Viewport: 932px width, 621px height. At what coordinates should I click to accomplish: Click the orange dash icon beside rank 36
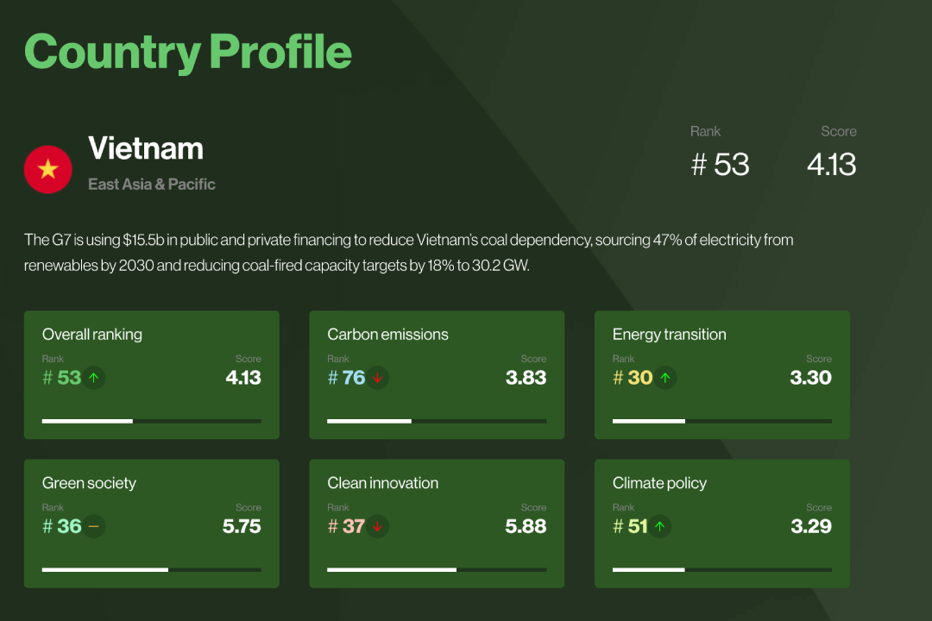(94, 526)
